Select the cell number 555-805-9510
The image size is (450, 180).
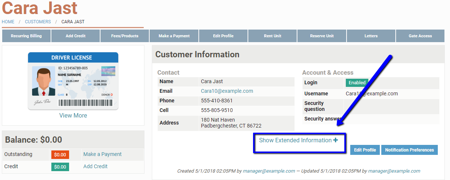click(x=217, y=110)
